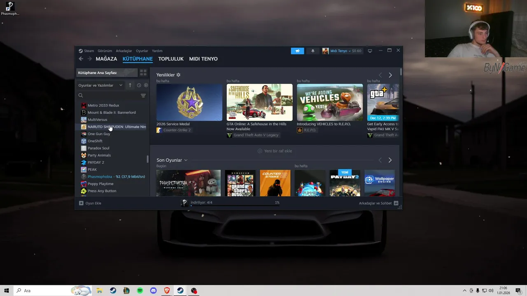Filter by ready-to-play icon in sidebar
Viewport: 527px width, 296px height.
146,85
